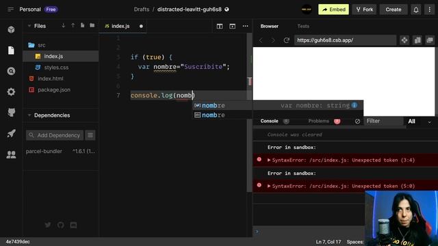
Task: Click the download arrow in Files header
Action: pyautogui.click(x=64, y=25)
